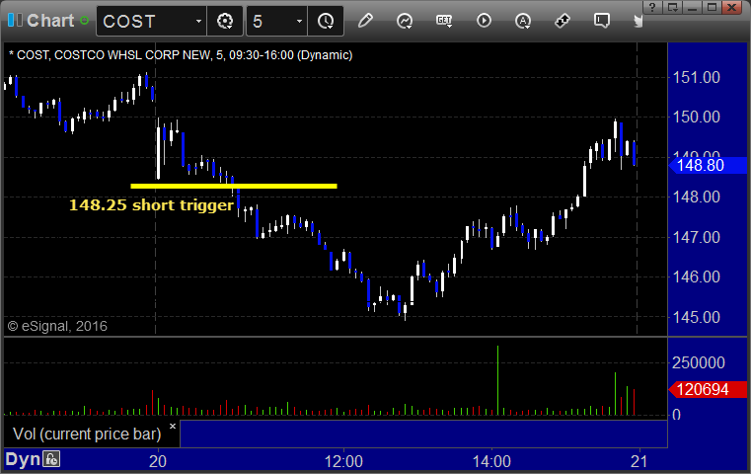Image resolution: width=751 pixels, height=474 pixels.
Task: Click the 148.80 current price marker
Action: [x=708, y=165]
